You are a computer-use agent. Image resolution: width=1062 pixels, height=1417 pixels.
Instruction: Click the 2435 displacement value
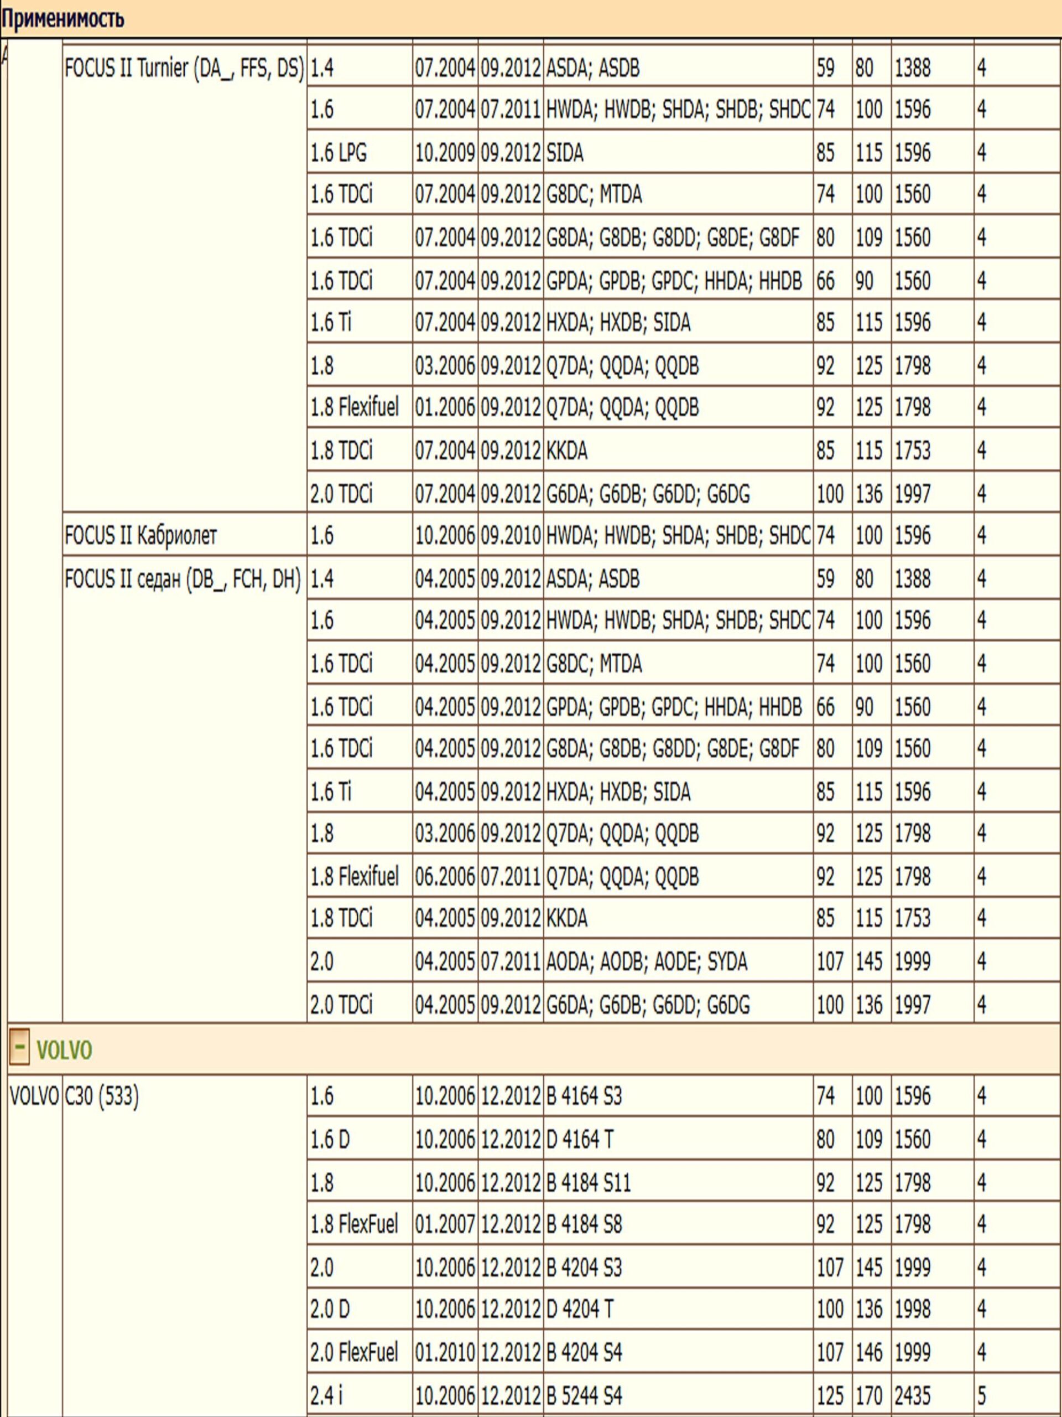pos(912,1394)
